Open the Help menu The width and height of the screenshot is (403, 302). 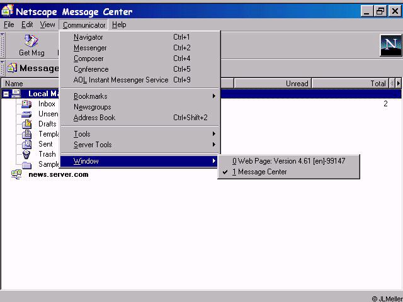119,25
